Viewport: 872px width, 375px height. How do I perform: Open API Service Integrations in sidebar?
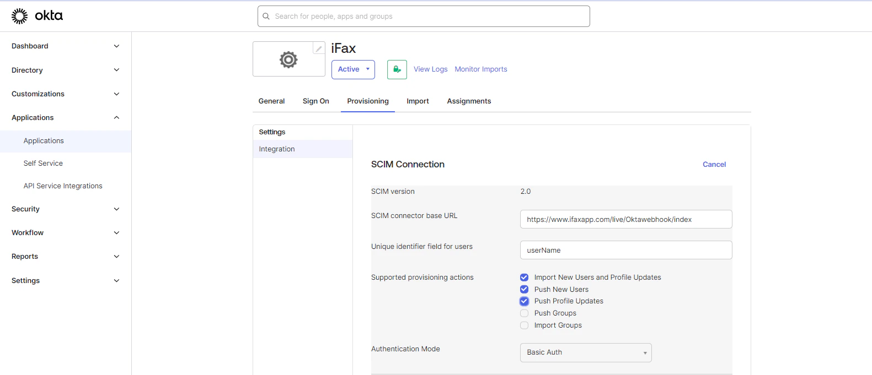click(63, 186)
